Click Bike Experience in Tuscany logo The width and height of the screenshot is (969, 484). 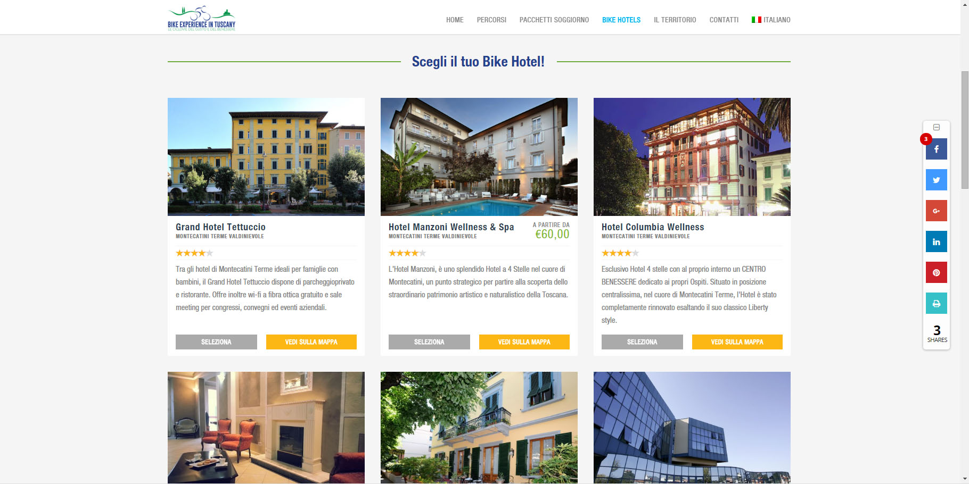(201, 19)
